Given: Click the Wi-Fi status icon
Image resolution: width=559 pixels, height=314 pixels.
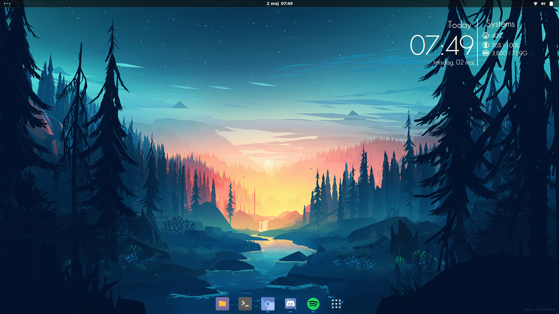Looking at the screenshot, I should 535,3.
